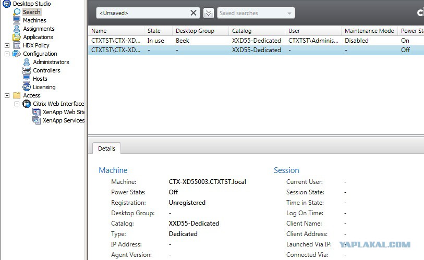Sort by the Desktop Group column header
Screen dimensions: 424x260
tap(200, 31)
